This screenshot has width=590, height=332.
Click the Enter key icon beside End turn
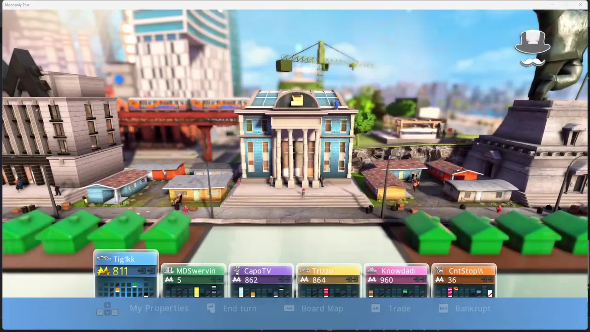click(x=211, y=308)
